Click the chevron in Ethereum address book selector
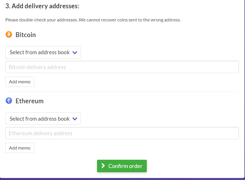Screen dimensions: 245x180 (75, 118)
